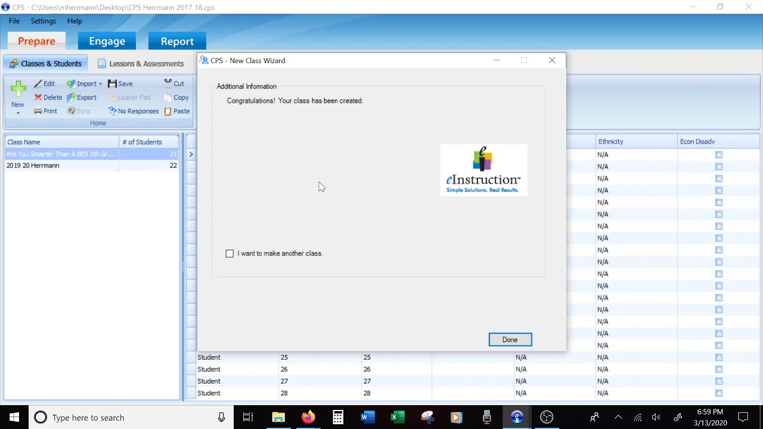
Task: Launch Firefox from the taskbar
Action: 308,418
